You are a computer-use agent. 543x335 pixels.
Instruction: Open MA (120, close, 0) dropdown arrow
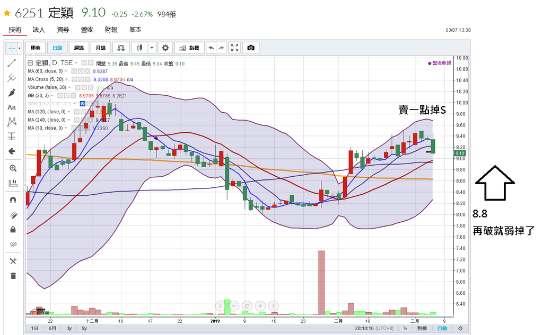click(x=68, y=112)
